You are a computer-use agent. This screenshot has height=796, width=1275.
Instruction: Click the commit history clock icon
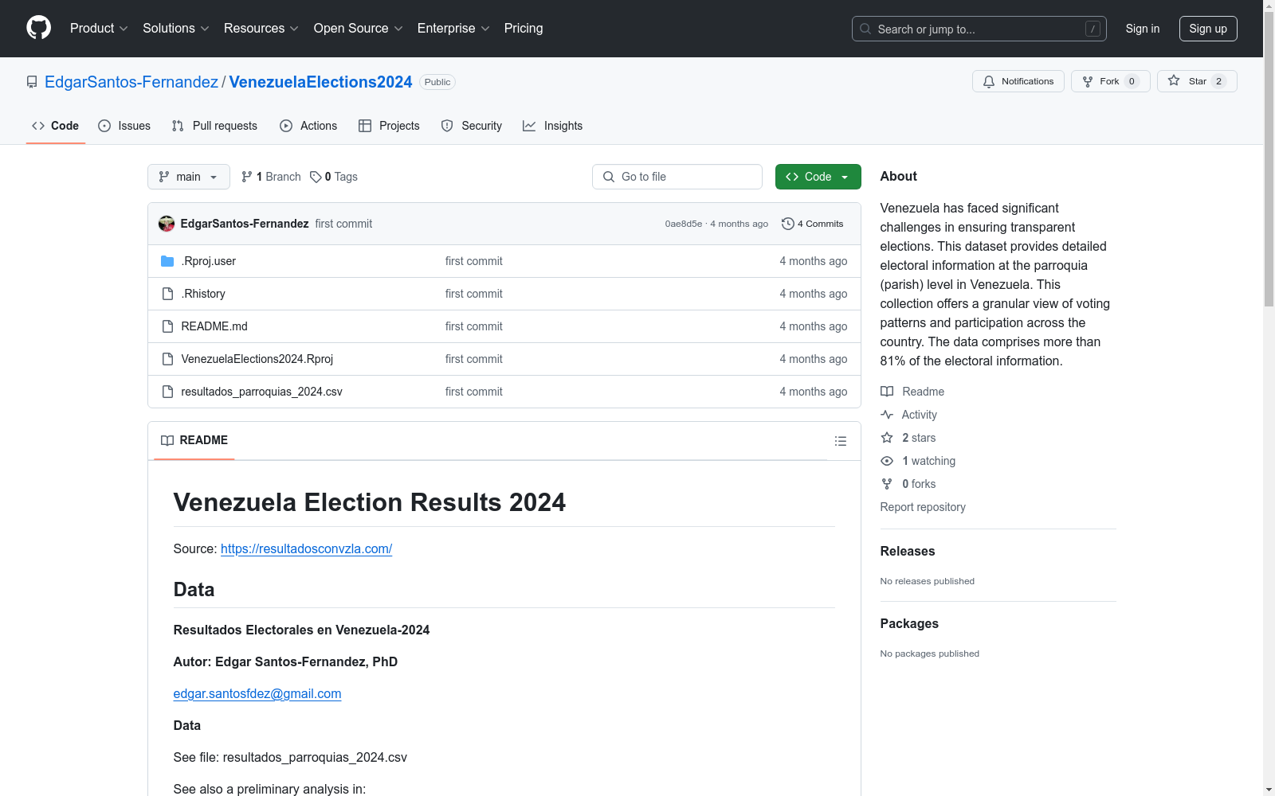[788, 224]
